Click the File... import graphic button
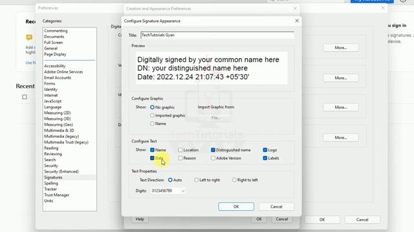 pyautogui.click(x=216, y=118)
